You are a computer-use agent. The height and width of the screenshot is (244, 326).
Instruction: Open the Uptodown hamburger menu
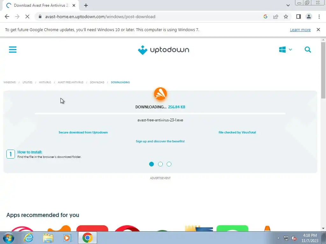tap(13, 50)
